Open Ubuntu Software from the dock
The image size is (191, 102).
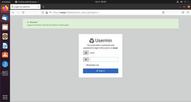pyautogui.click(x=5, y=55)
